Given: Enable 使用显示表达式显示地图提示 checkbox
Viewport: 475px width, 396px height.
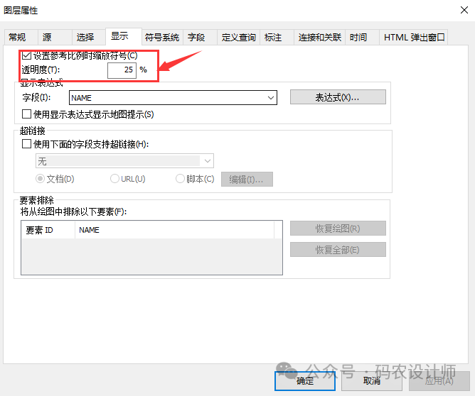Looking at the screenshot, I should point(27,114).
